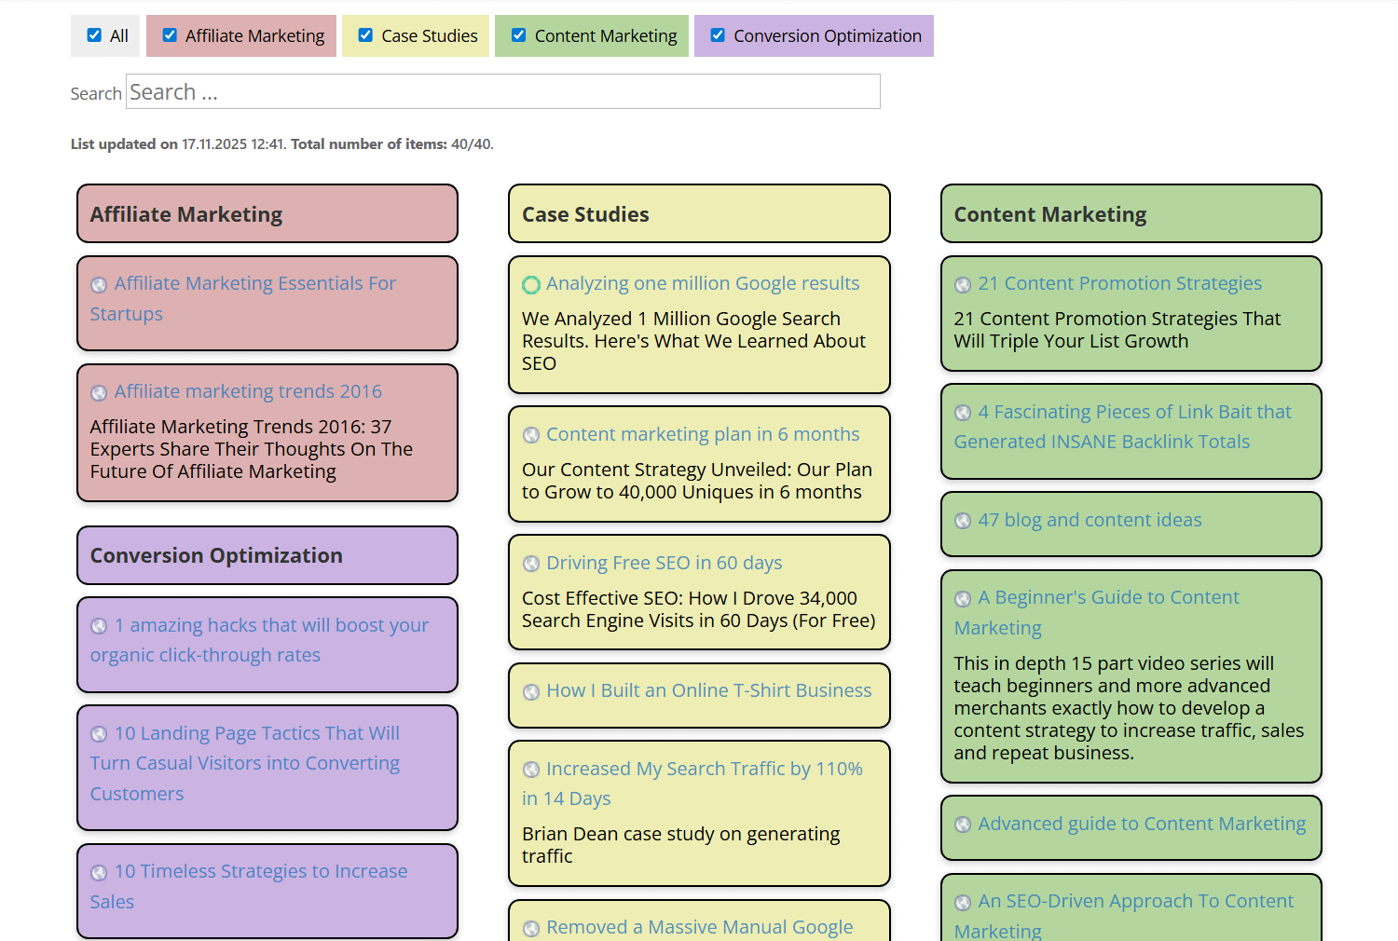Select the Conversion Optimization category header

point(267,555)
